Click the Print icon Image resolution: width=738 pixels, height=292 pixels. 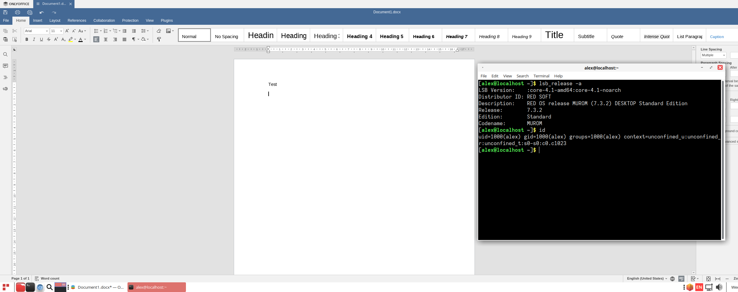click(x=18, y=12)
